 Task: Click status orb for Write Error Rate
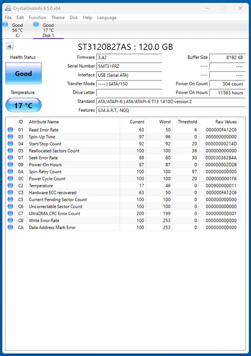coord(10,220)
